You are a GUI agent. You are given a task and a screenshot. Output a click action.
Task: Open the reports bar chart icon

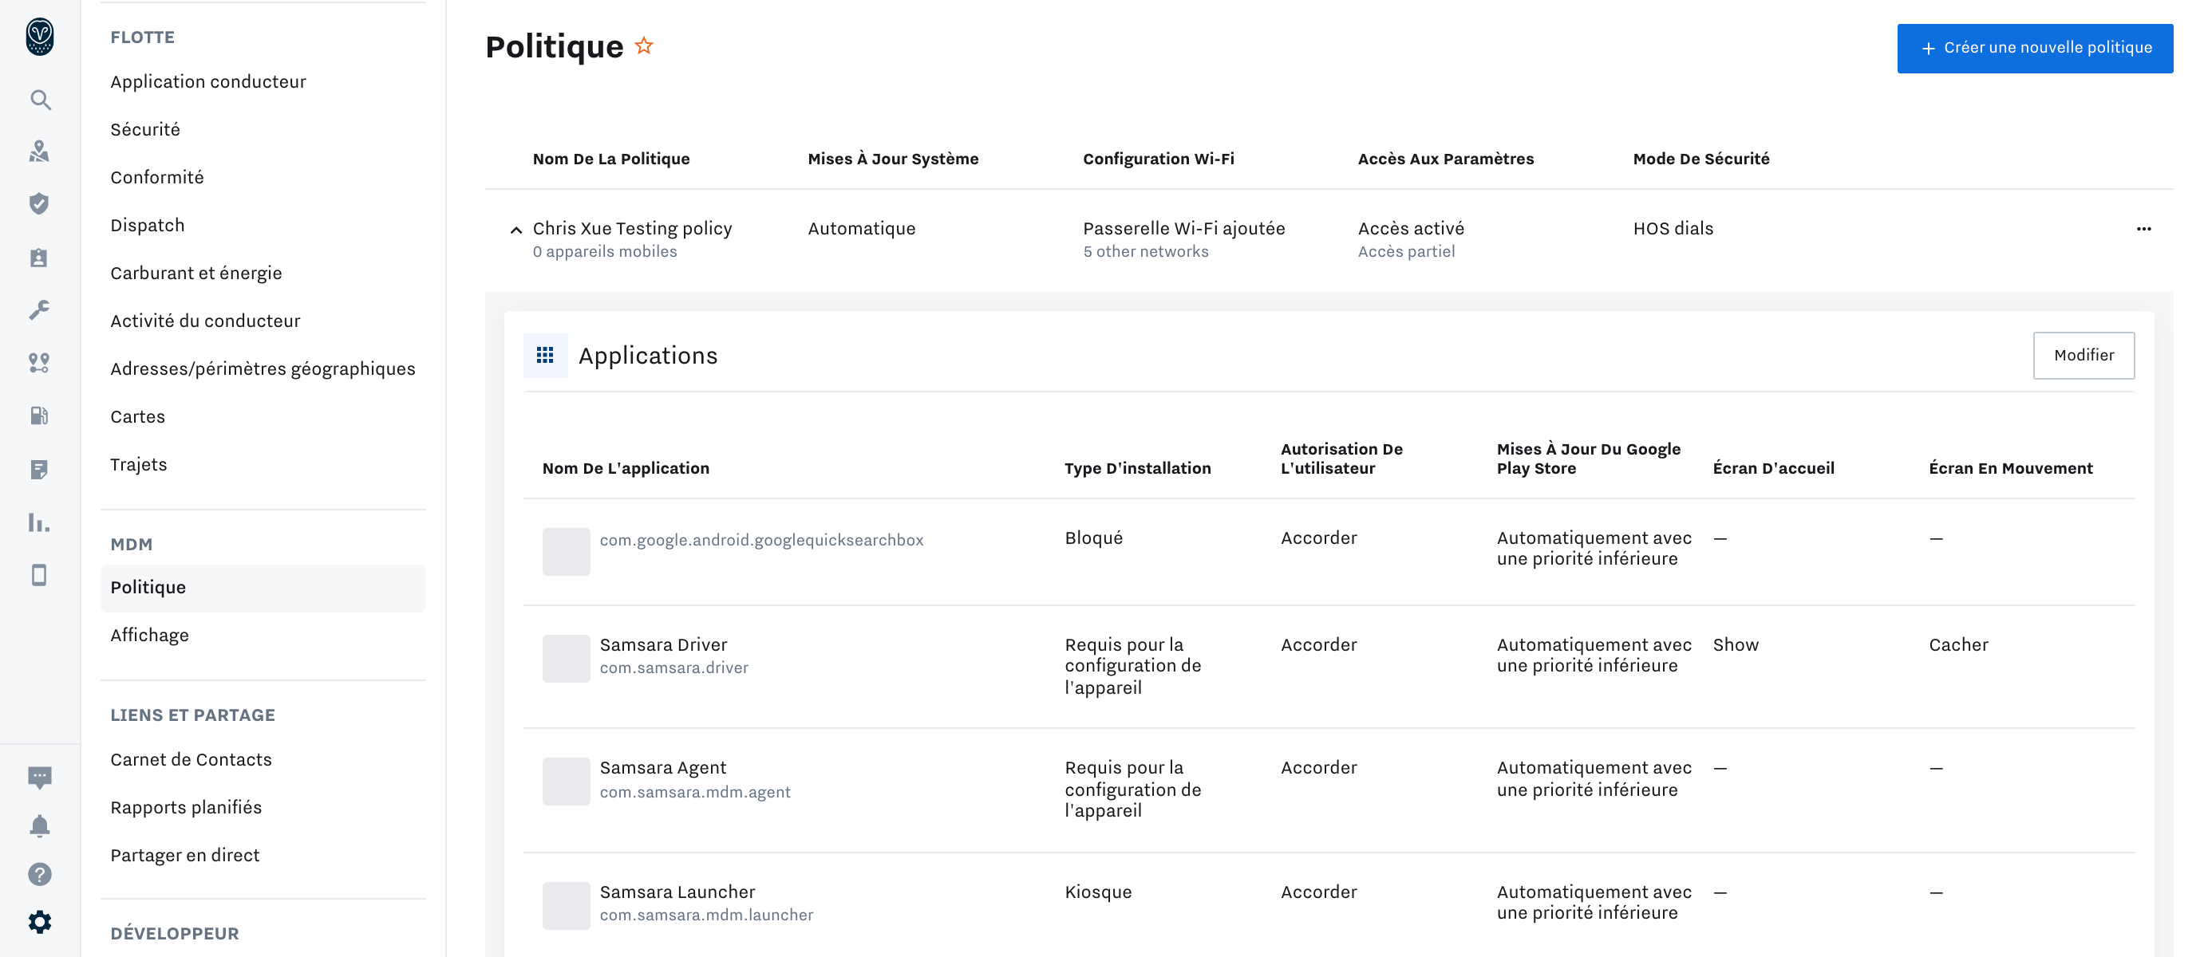(39, 522)
